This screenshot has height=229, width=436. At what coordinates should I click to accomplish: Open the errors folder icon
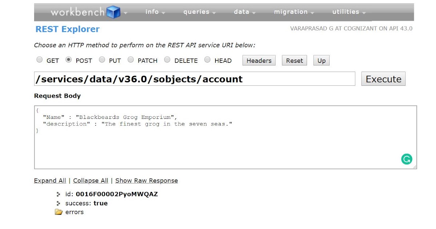(x=59, y=212)
